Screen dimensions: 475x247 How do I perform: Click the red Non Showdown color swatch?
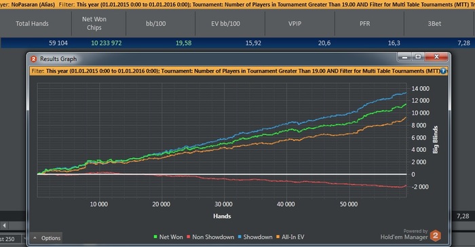click(x=189, y=237)
